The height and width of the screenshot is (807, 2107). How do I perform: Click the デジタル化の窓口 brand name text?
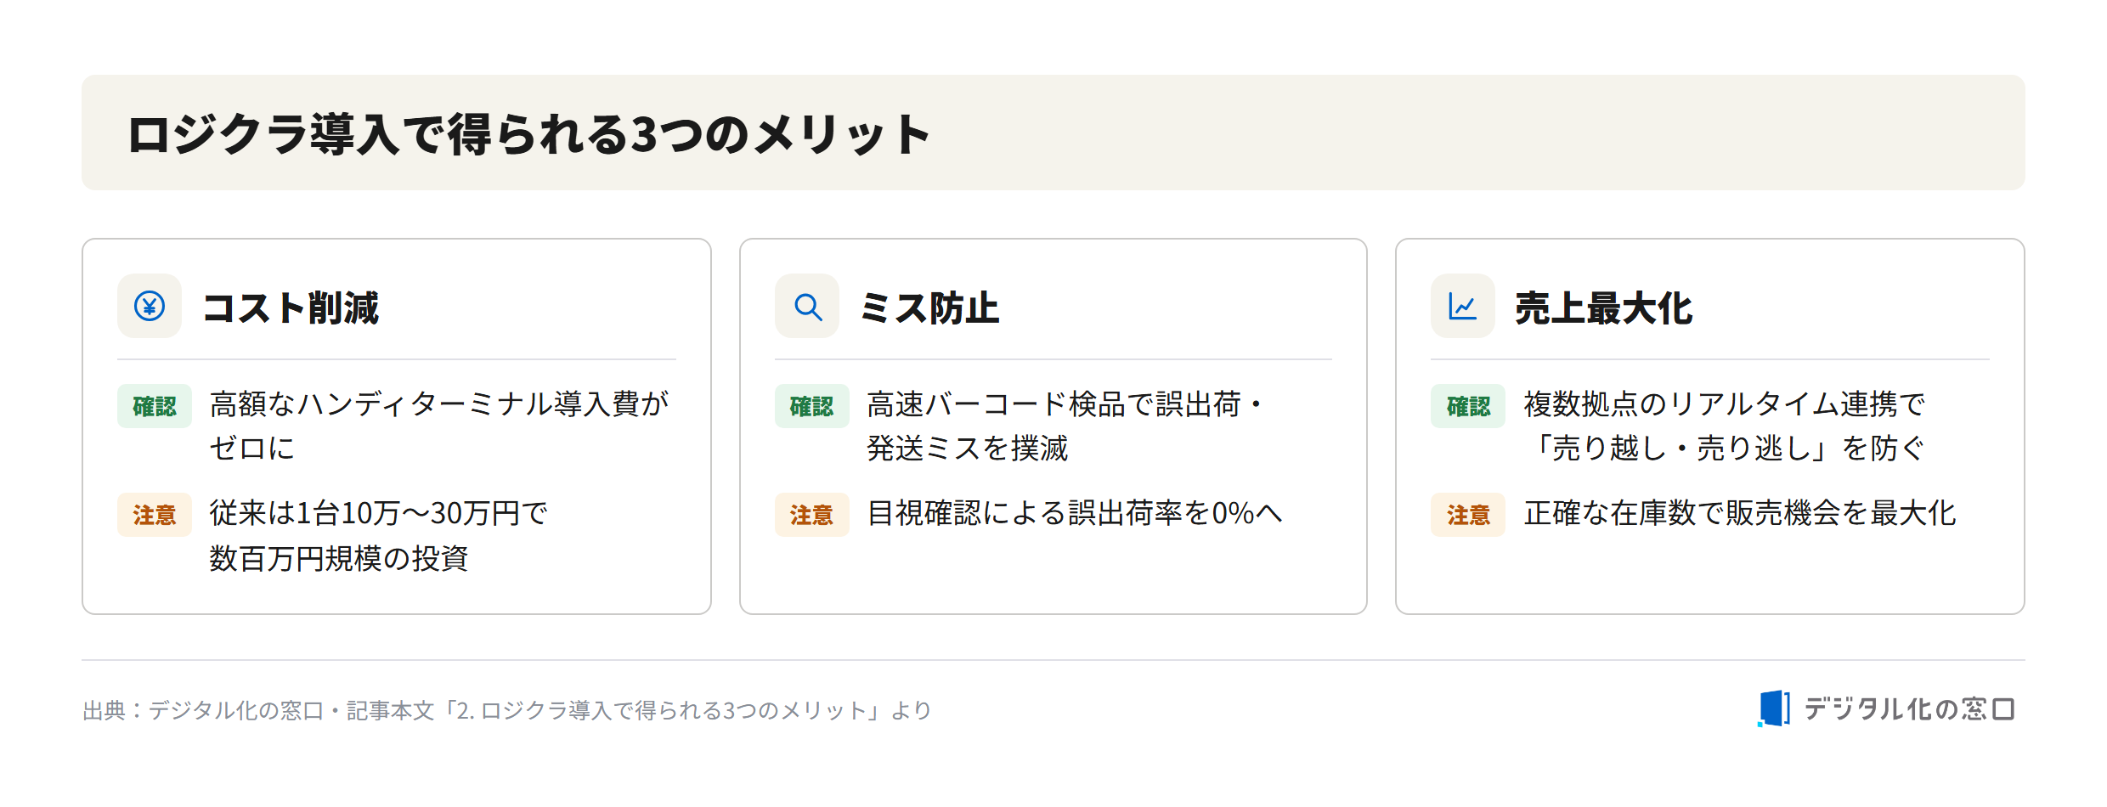pos(1910,708)
